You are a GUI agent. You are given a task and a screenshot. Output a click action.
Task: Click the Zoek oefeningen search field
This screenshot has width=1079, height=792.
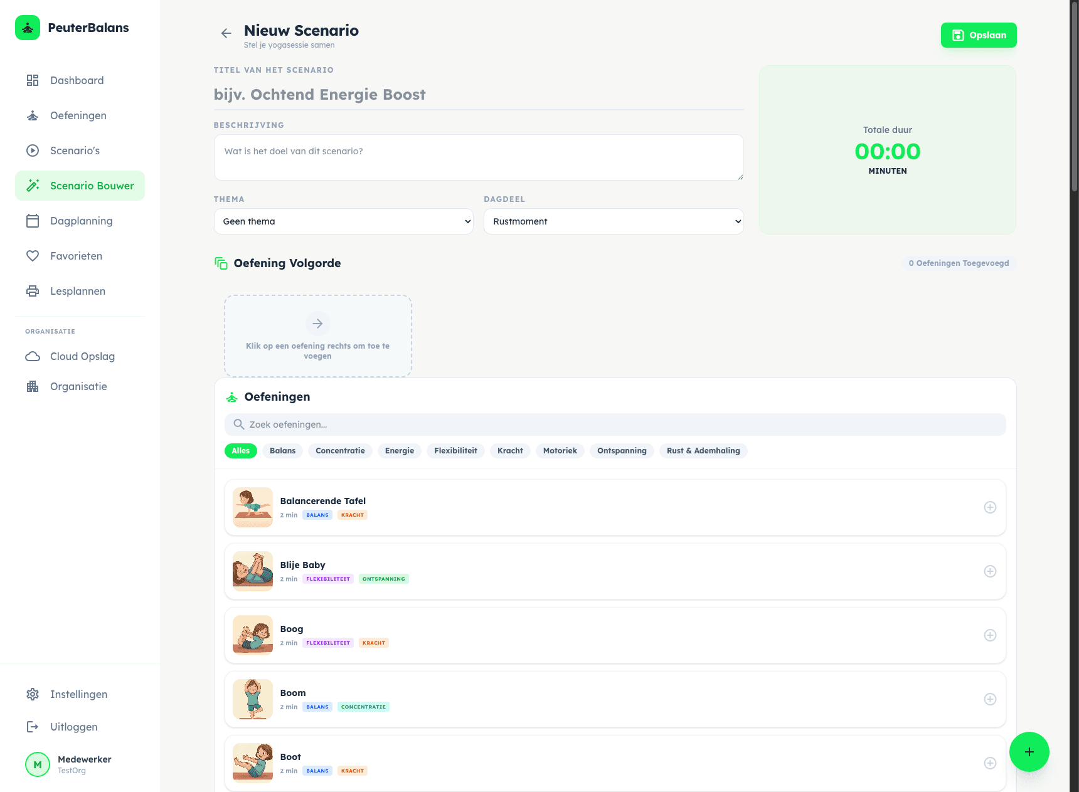(x=615, y=425)
